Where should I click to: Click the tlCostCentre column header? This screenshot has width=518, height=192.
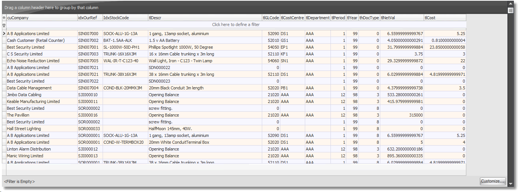click(x=292, y=18)
